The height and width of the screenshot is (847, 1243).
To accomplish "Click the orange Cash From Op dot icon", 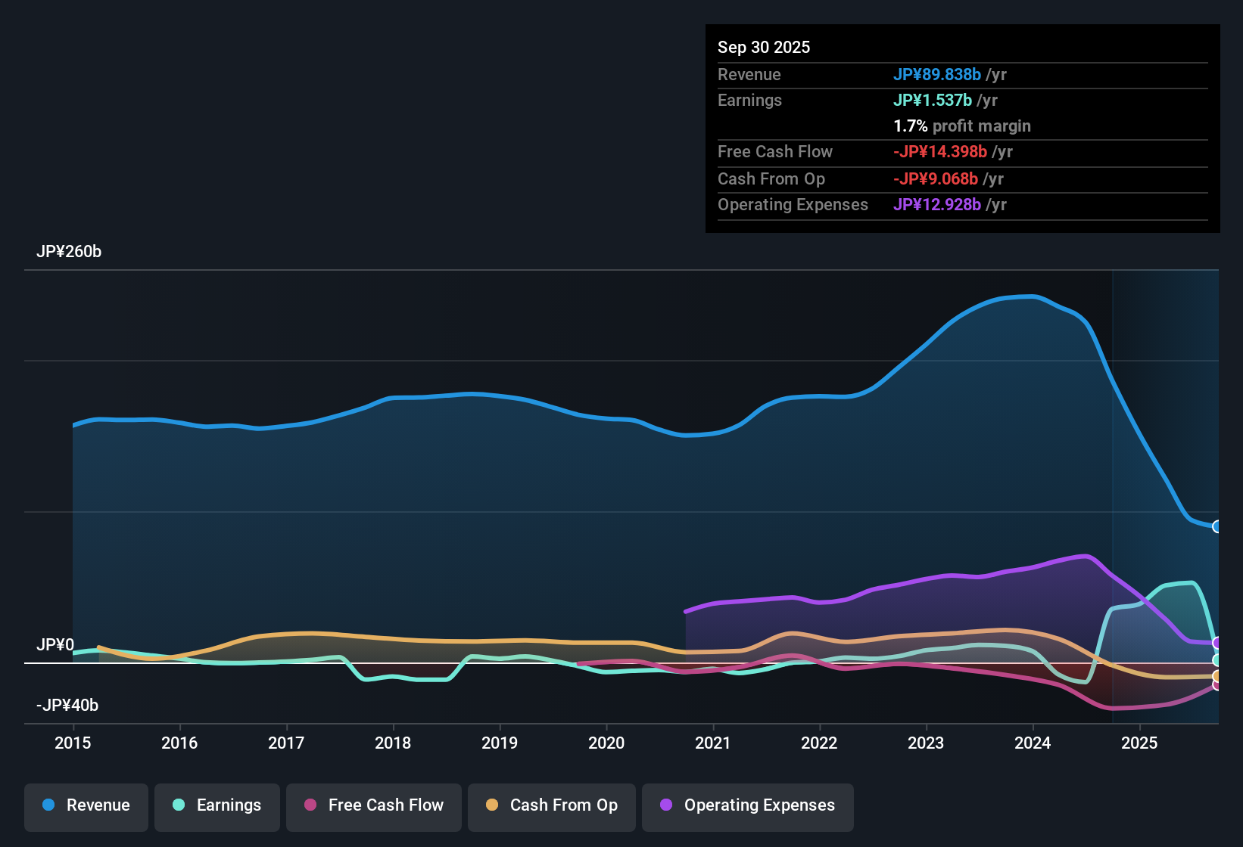I will coord(492,805).
